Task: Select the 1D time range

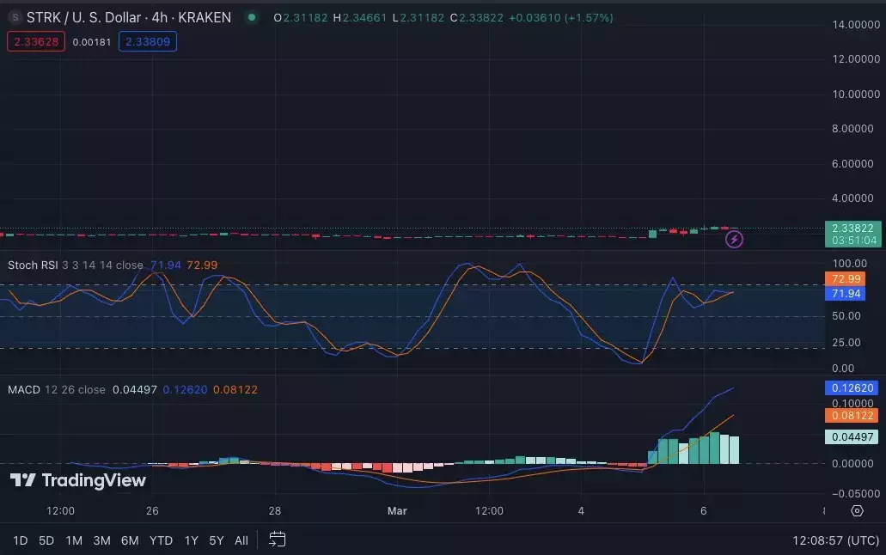Action: (x=21, y=540)
